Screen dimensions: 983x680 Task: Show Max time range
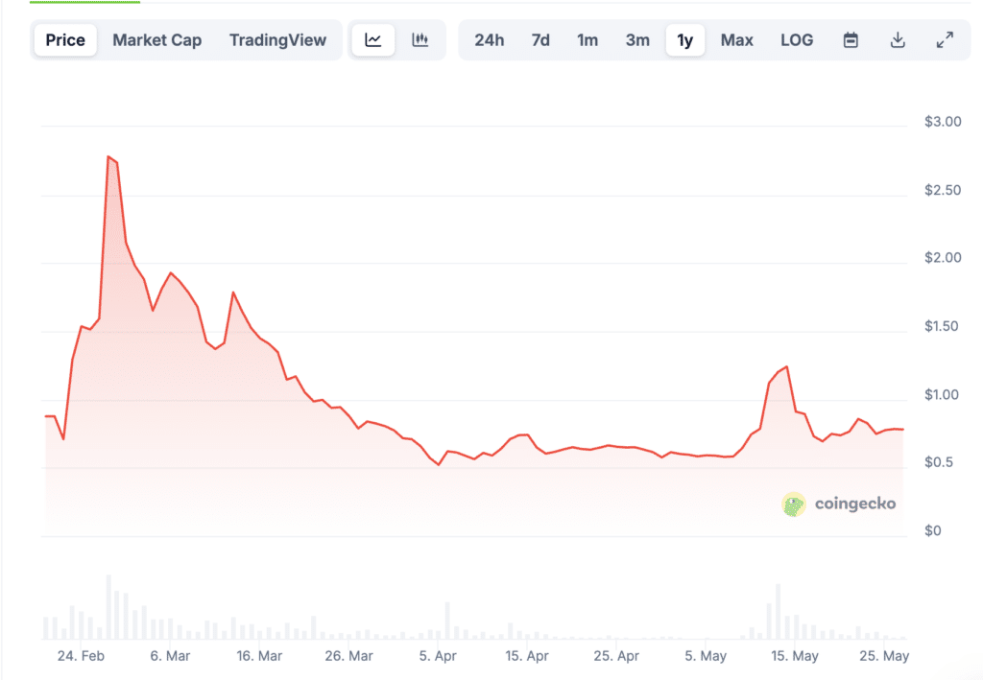[736, 40]
